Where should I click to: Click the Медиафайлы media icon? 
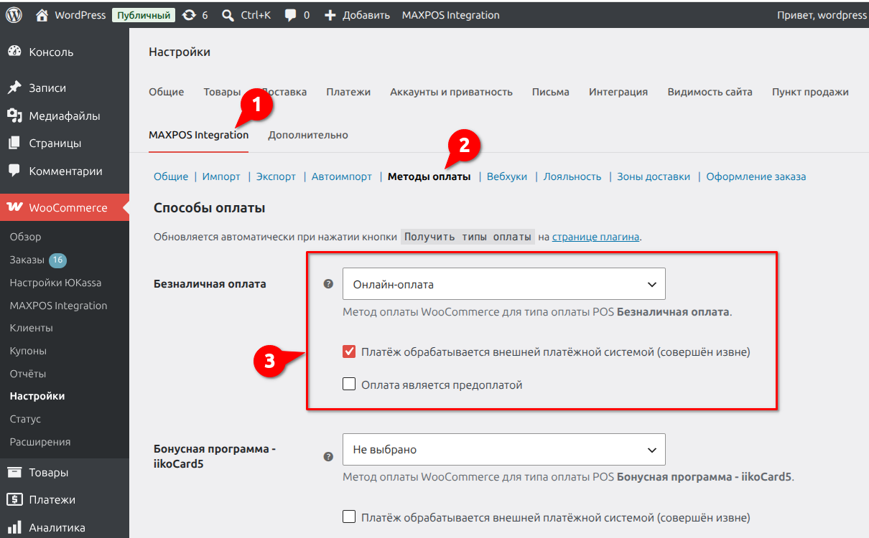coord(14,115)
